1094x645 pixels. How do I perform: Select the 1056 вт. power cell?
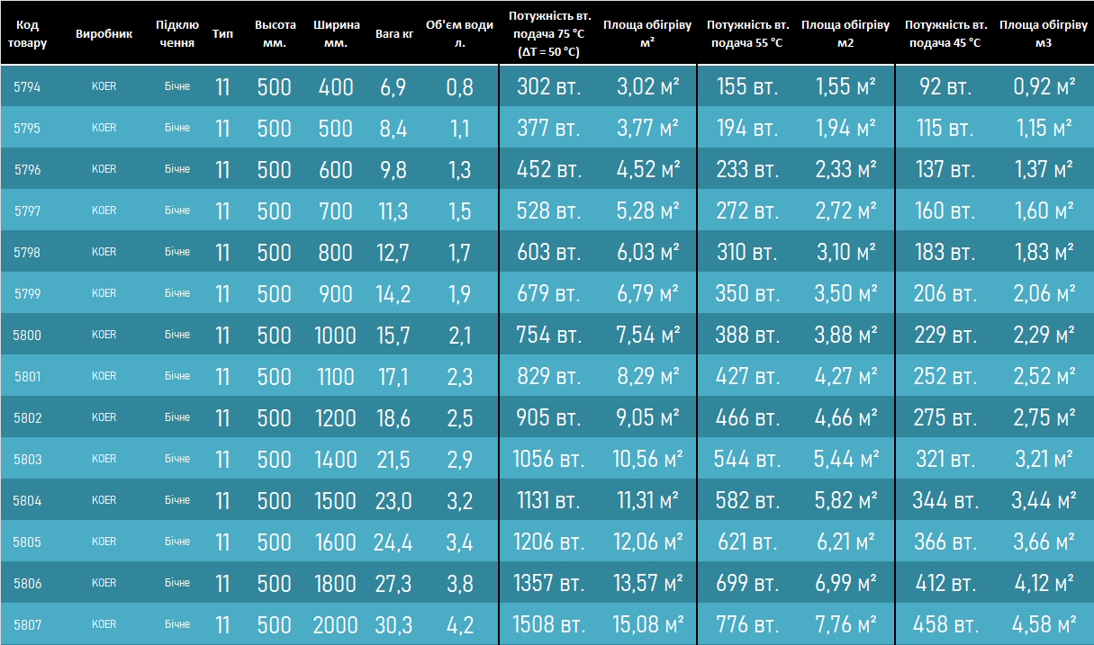[548, 460]
